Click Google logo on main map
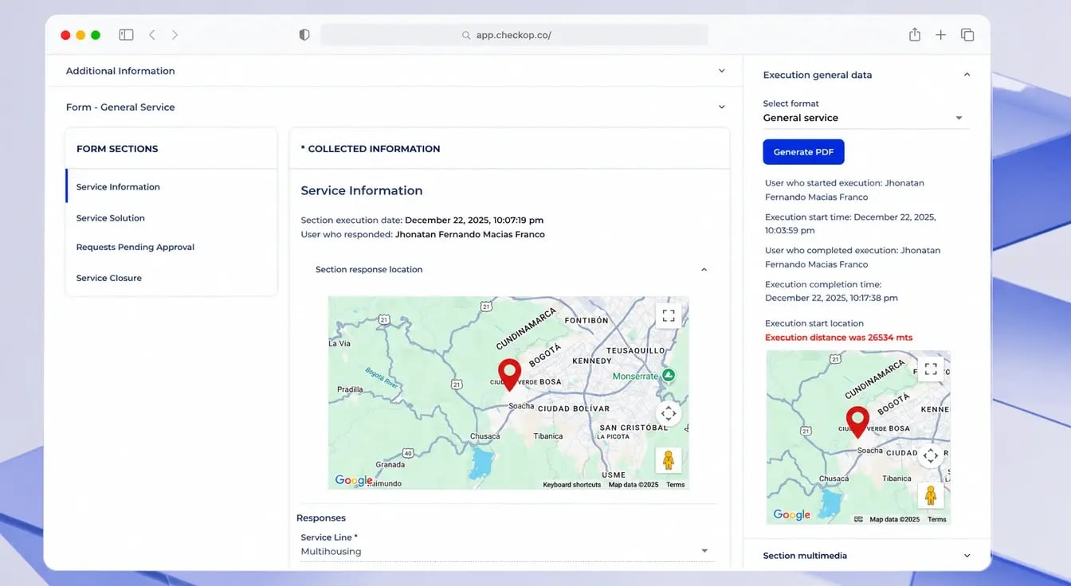 [353, 480]
